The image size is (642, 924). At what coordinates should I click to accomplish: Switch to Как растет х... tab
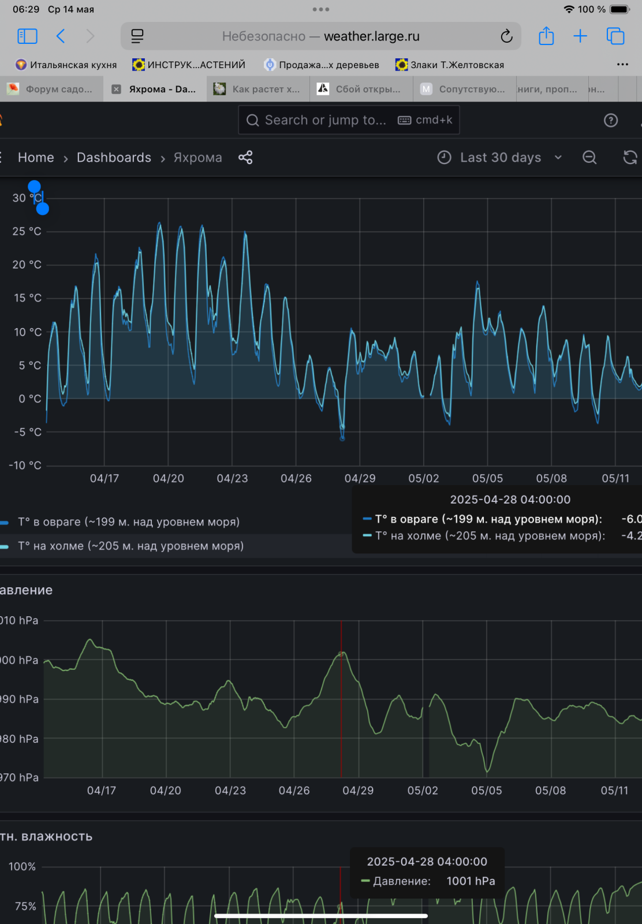[258, 89]
